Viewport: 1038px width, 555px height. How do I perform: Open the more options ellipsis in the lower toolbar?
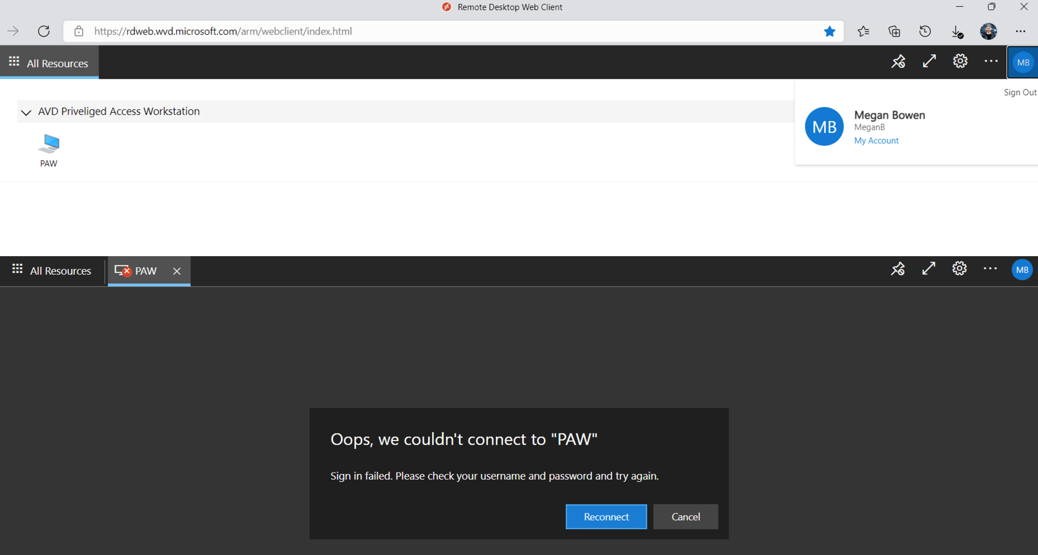coord(990,269)
